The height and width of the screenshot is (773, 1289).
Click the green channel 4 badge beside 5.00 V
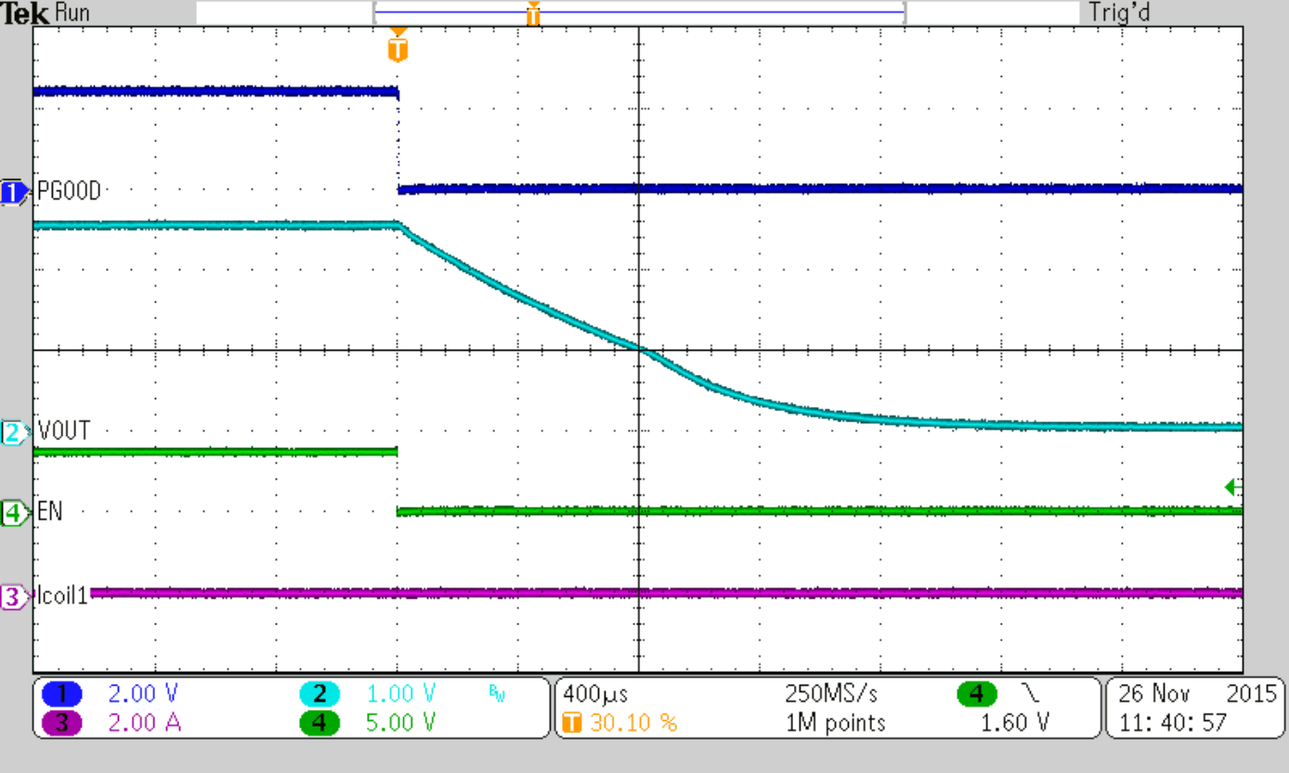point(319,723)
